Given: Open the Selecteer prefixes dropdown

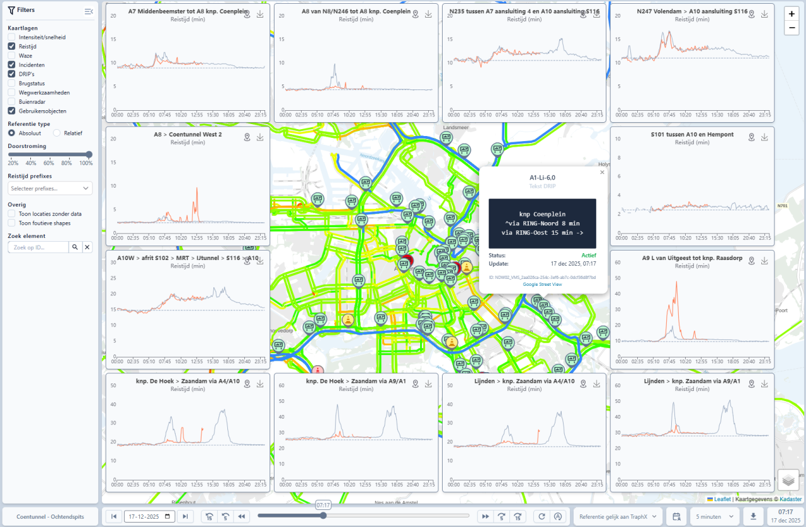Looking at the screenshot, I should pos(50,188).
